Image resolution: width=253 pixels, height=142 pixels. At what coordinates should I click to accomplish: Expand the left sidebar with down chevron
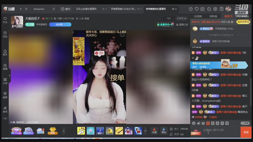pyautogui.click(x=5, y=118)
